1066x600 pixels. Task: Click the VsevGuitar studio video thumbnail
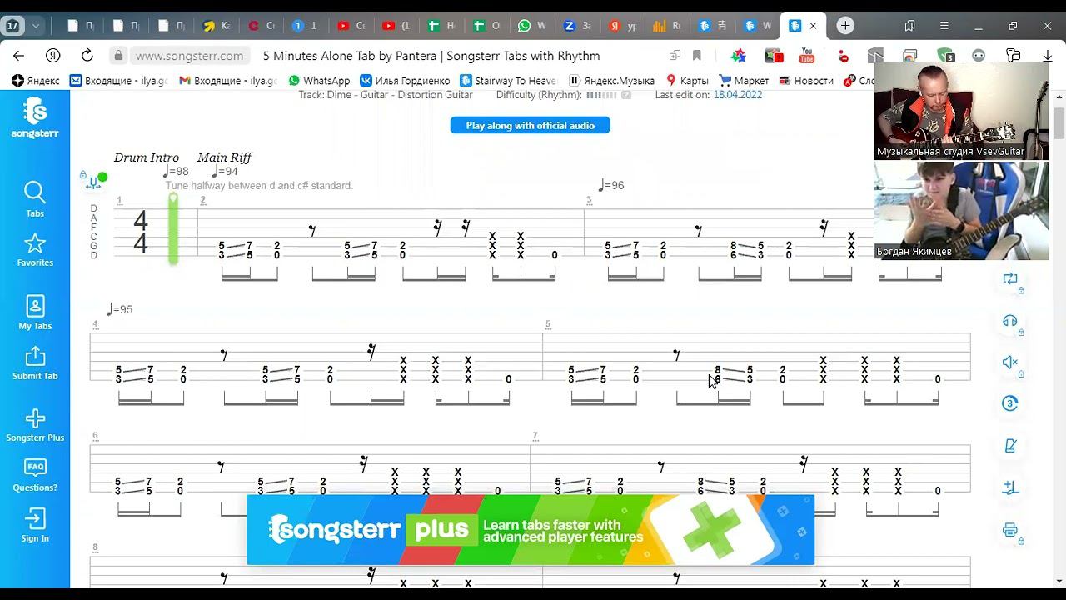tap(961, 111)
